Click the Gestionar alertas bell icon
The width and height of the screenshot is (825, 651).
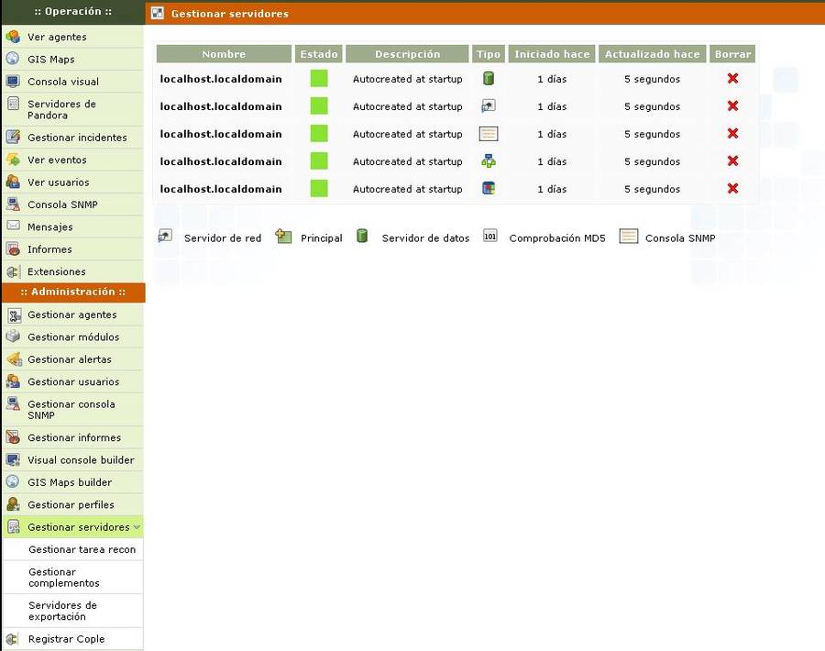(13, 359)
